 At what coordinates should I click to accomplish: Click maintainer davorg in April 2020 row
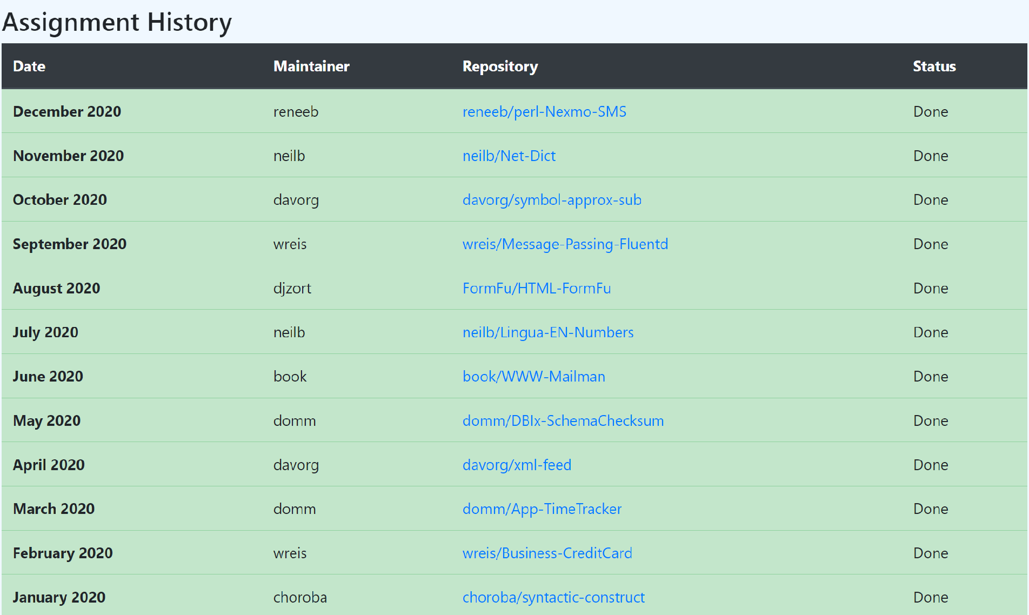coord(296,465)
